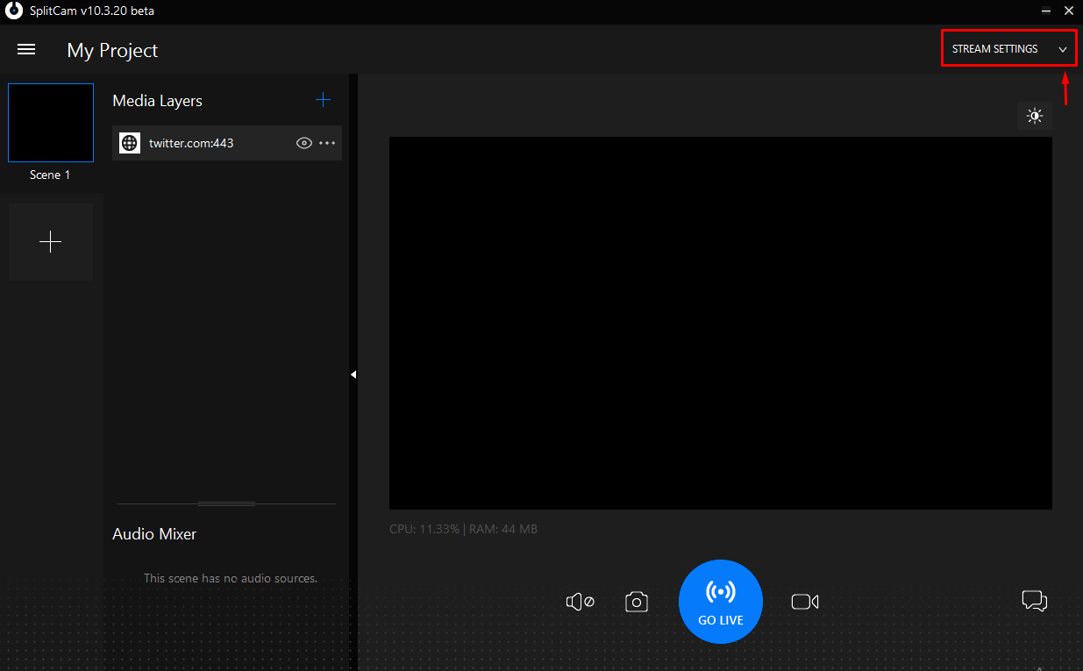Image resolution: width=1083 pixels, height=671 pixels.
Task: Select the twitter.com:443 media layer
Action: pyautogui.click(x=191, y=143)
